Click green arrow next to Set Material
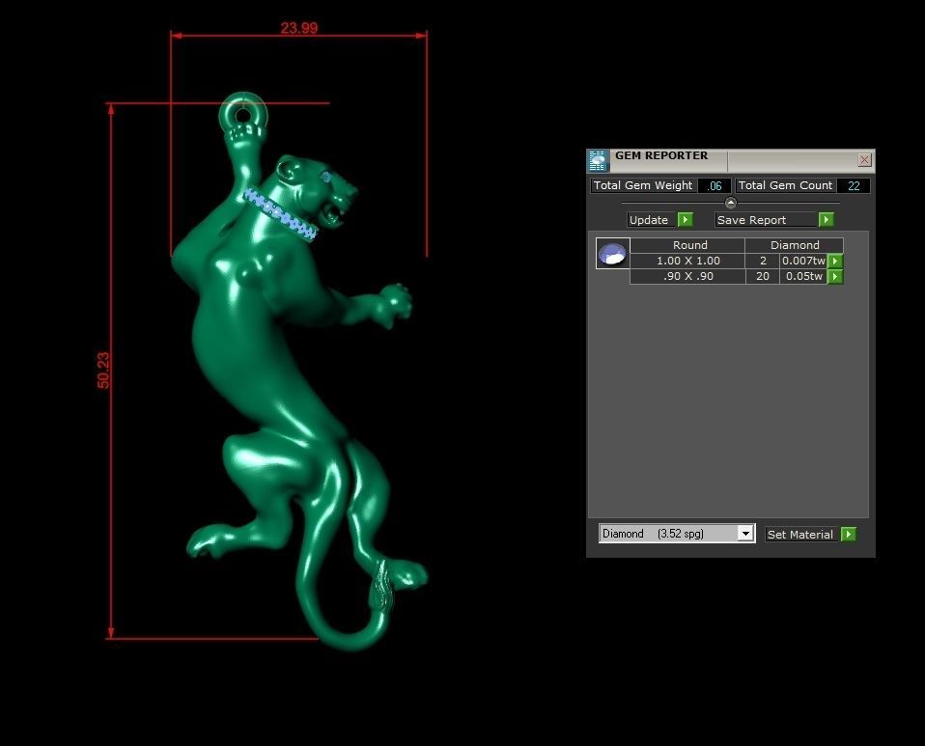Screen dimensions: 925x746 [849, 534]
